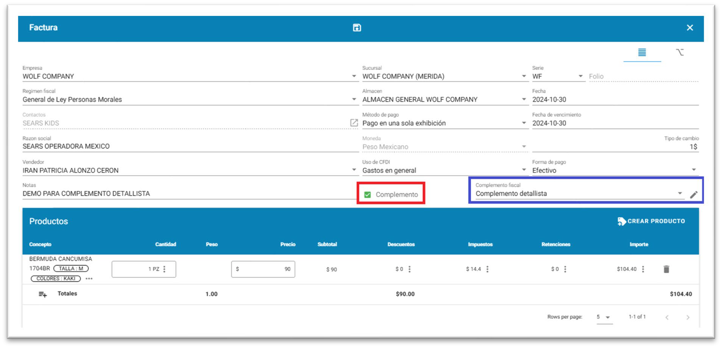
Task: Open the Descuentos three-dot menu
Action: tap(409, 269)
